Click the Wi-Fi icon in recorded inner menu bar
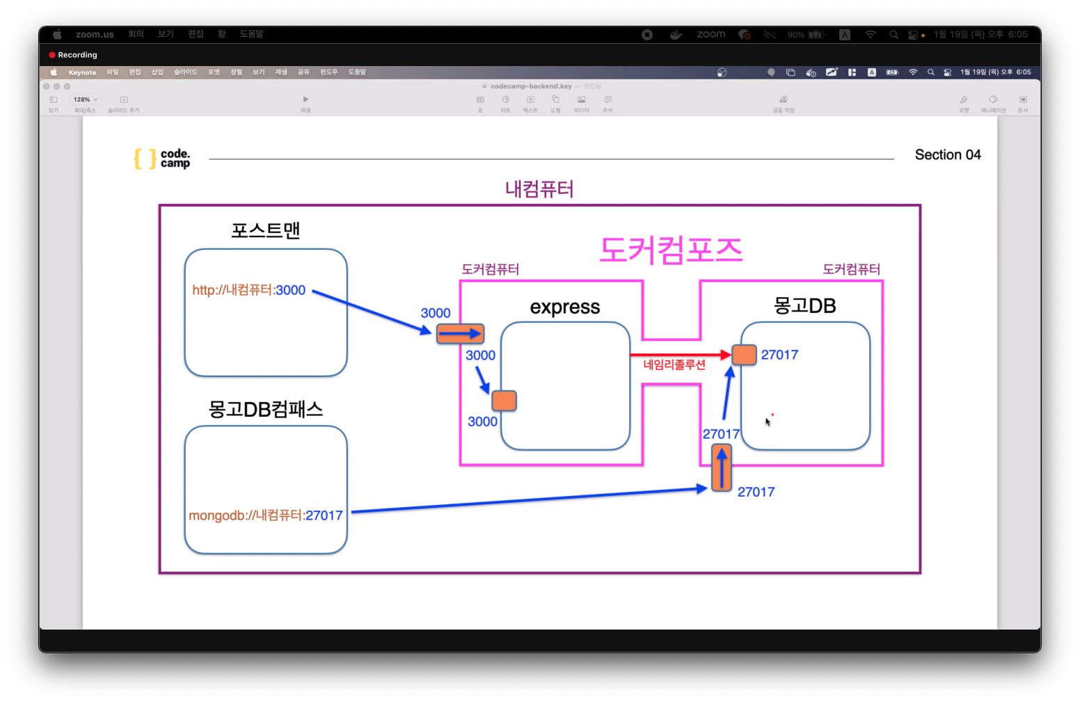The width and height of the screenshot is (1080, 704). click(x=913, y=72)
